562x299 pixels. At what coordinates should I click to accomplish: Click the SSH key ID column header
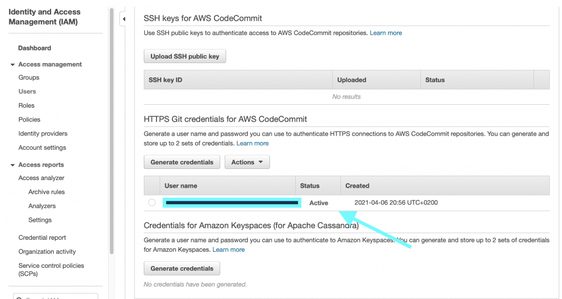[x=238, y=80]
